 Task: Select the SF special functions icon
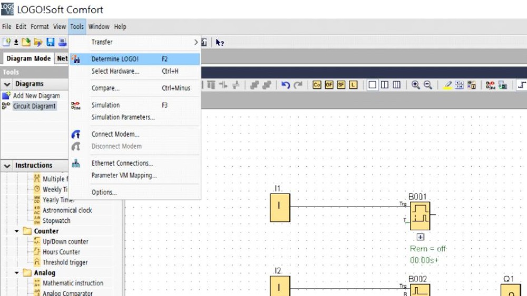click(x=341, y=85)
